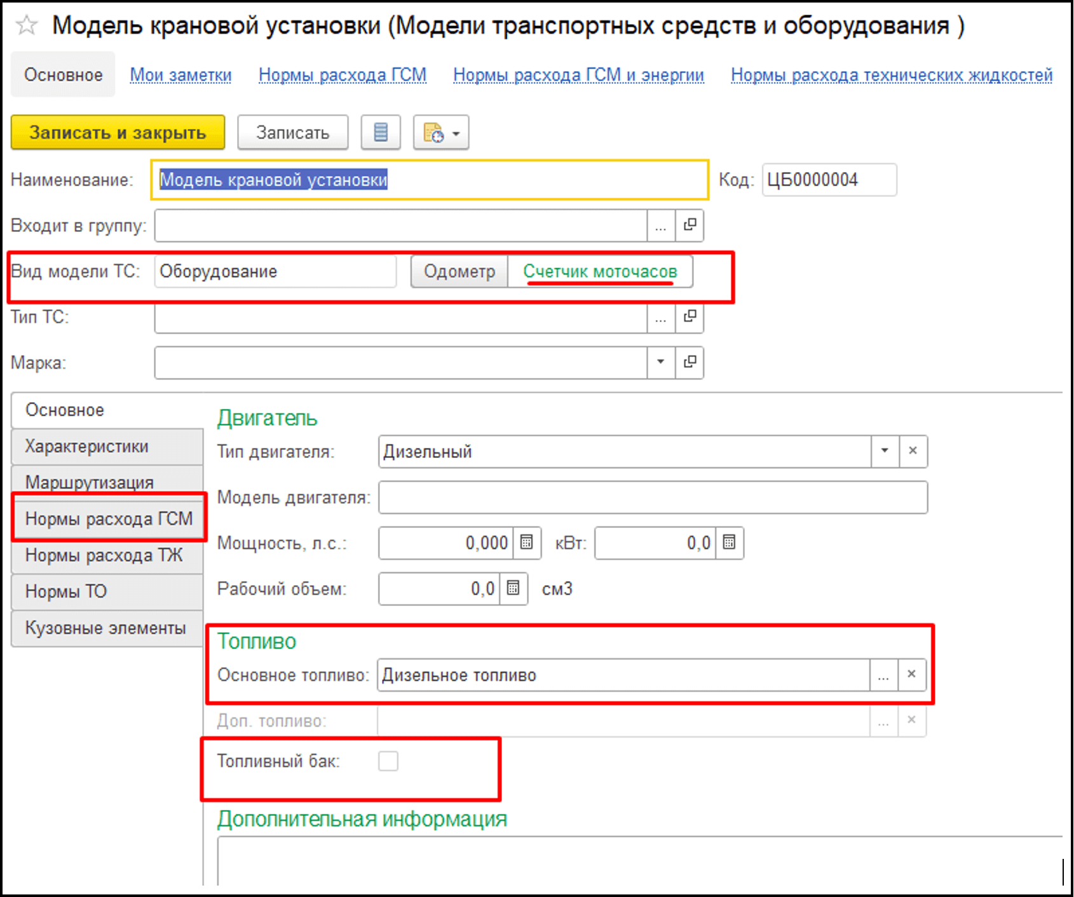
Task: Open the Мои заметки link
Action: [x=180, y=75]
